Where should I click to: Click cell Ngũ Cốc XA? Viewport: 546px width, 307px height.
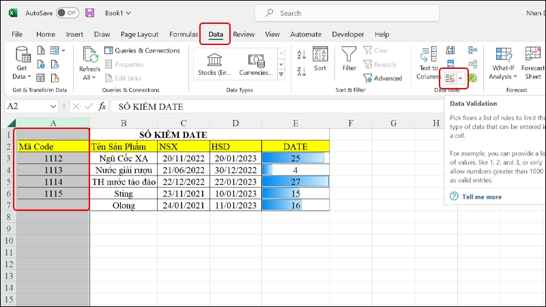(x=124, y=158)
